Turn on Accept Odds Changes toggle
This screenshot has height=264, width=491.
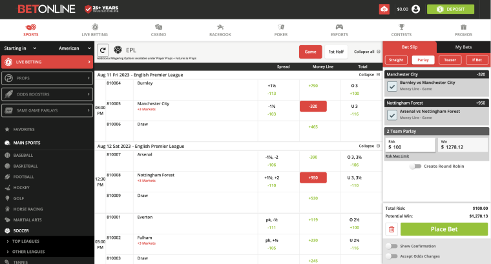[392, 256]
